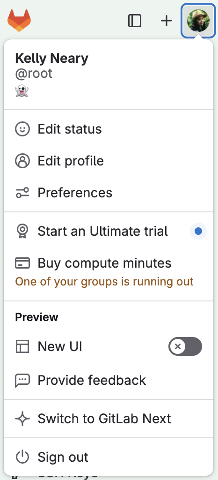Click the feedback speech bubble icon
The height and width of the screenshot is (480, 218).
point(22,380)
